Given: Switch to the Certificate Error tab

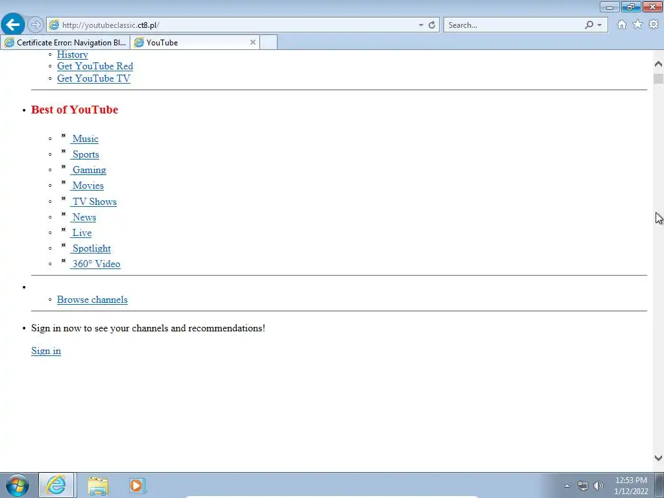Looking at the screenshot, I should (x=65, y=42).
